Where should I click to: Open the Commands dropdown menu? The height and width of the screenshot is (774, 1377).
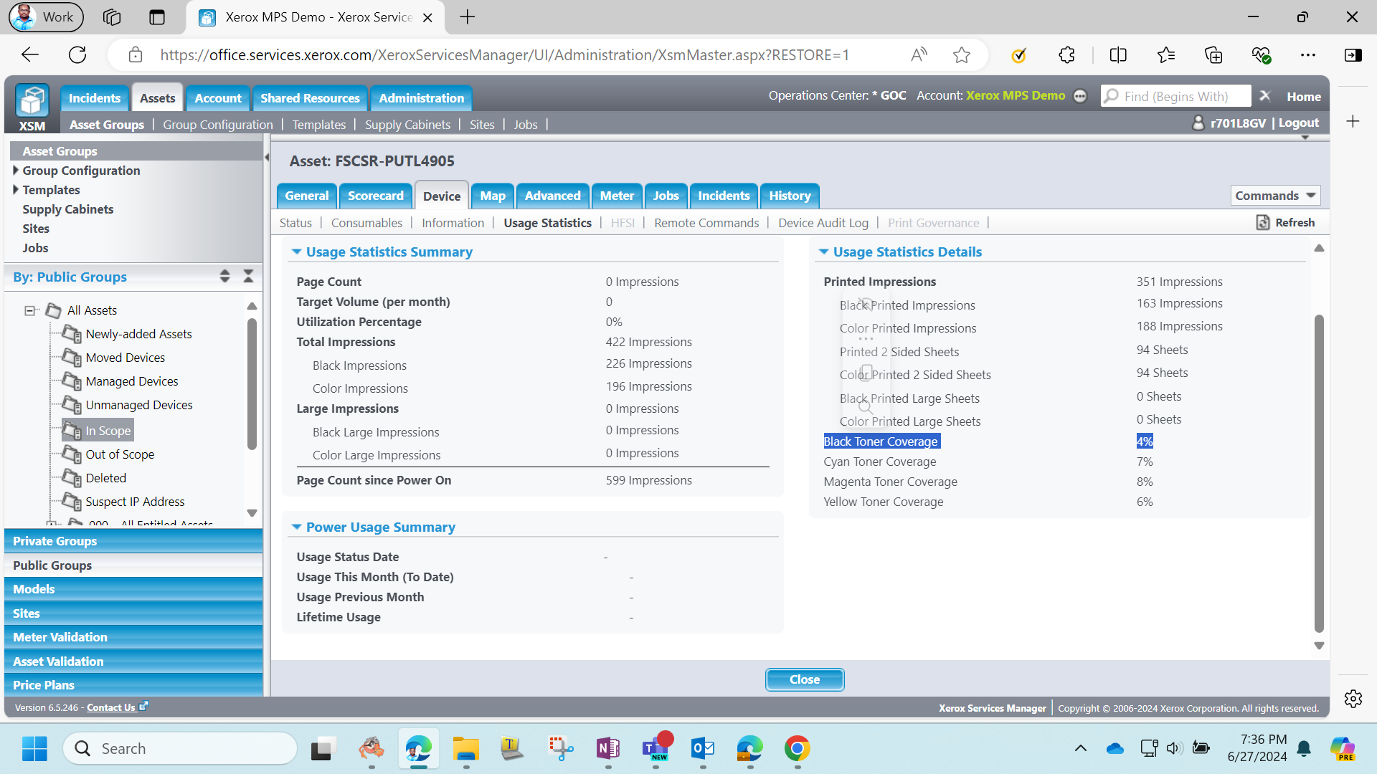tap(1276, 196)
